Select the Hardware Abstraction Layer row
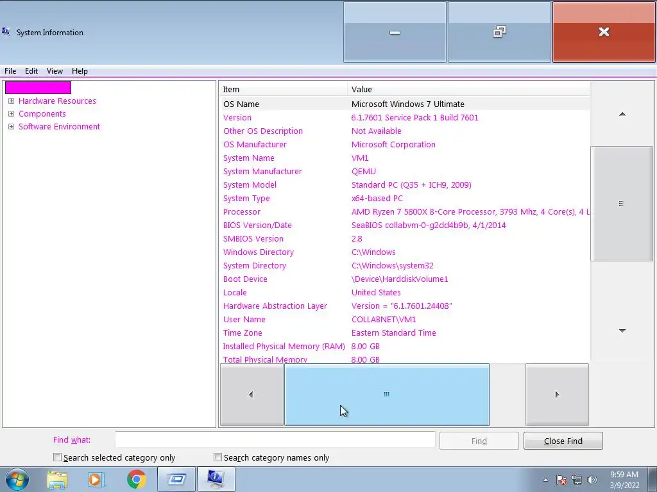Image resolution: width=657 pixels, height=492 pixels. pos(405,306)
